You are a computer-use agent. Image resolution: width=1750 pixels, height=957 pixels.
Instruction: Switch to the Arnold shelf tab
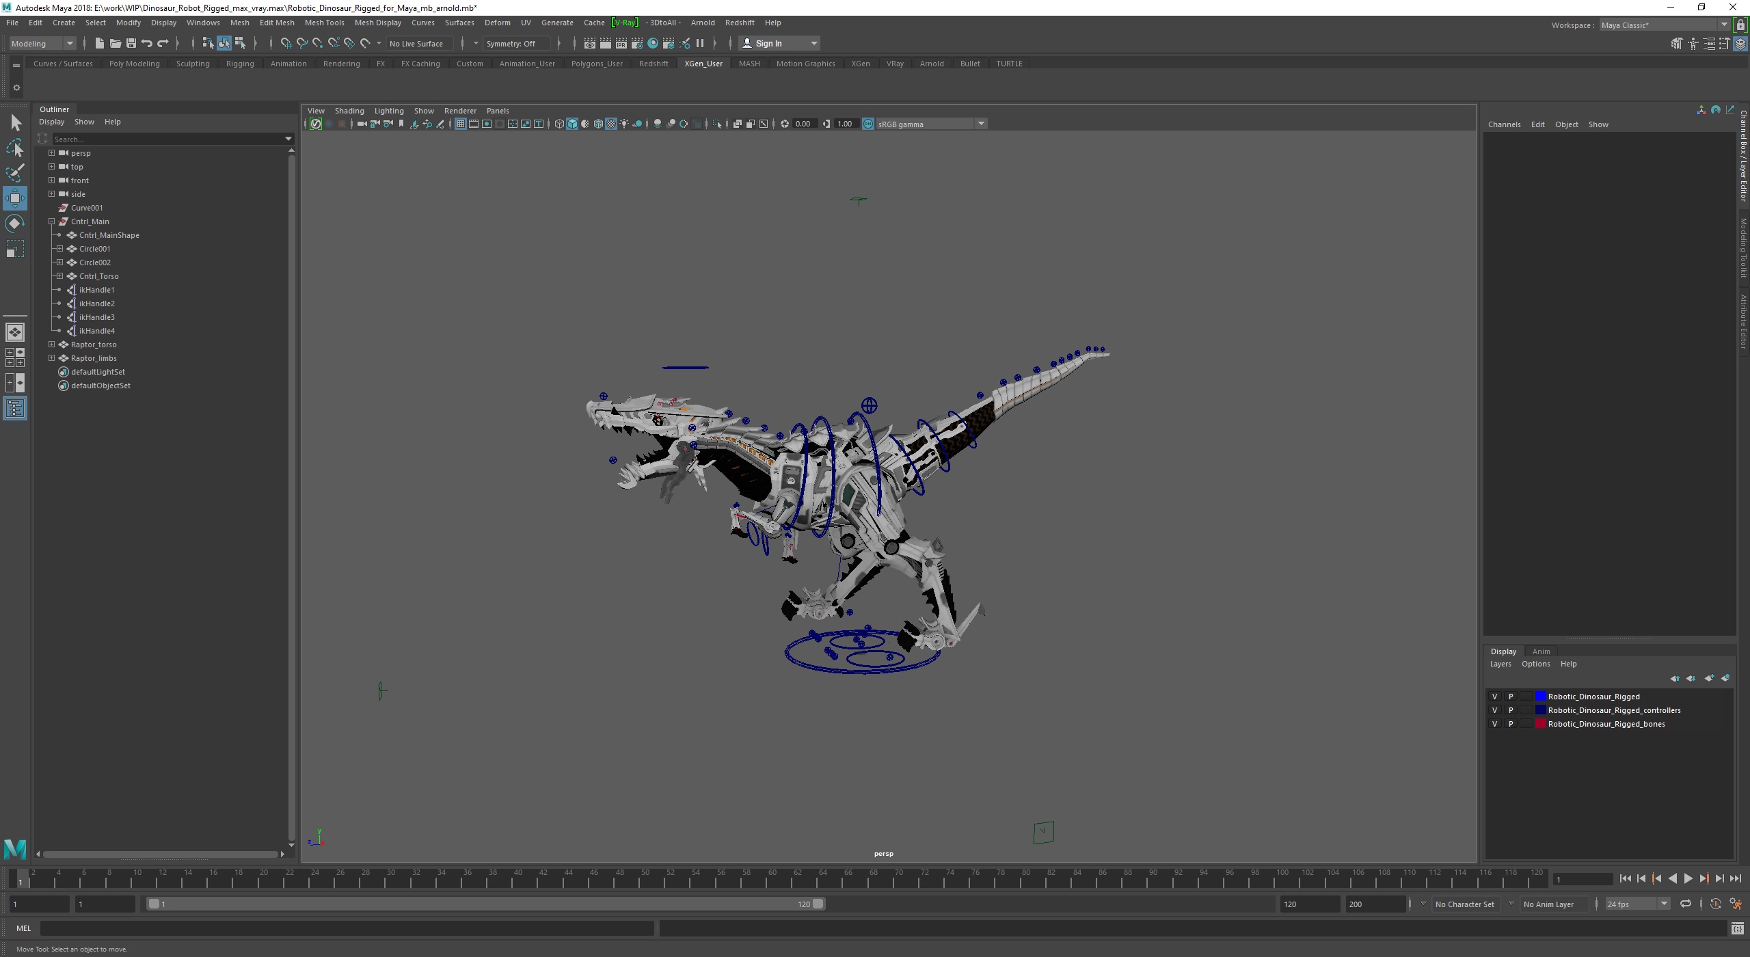(931, 64)
